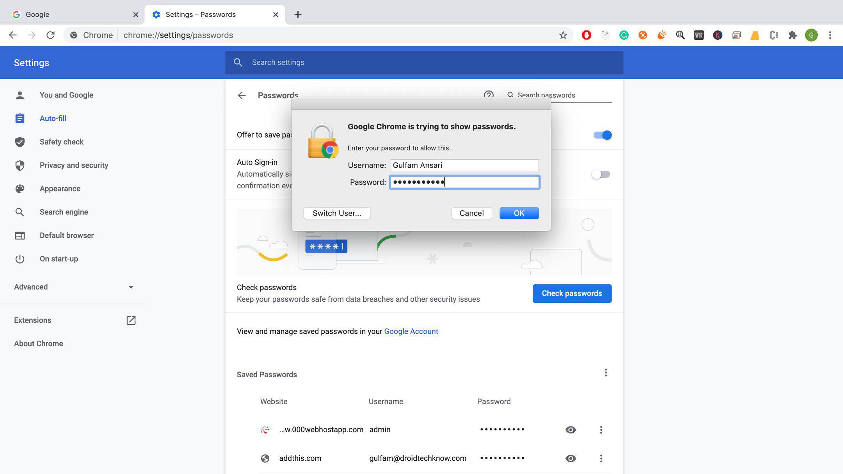The height and width of the screenshot is (474, 843).
Task: Click the back arrow beside Passwords heading
Action: pos(242,95)
